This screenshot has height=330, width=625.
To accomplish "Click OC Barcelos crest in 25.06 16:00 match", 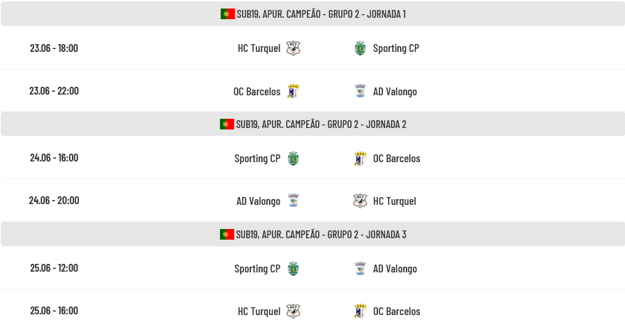I will (360, 311).
